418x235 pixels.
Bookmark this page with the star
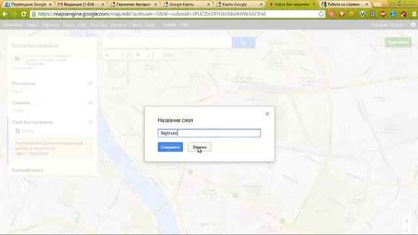pos(321,14)
